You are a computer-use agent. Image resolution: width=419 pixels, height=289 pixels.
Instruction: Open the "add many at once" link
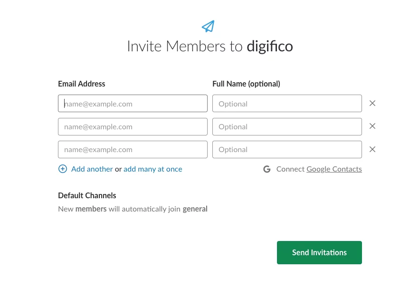pyautogui.click(x=153, y=169)
